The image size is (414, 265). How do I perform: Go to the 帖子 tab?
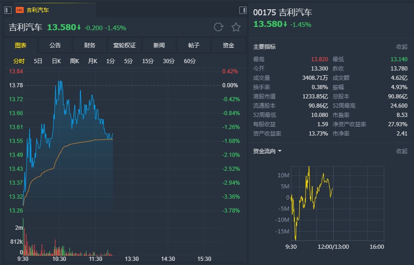click(194, 45)
